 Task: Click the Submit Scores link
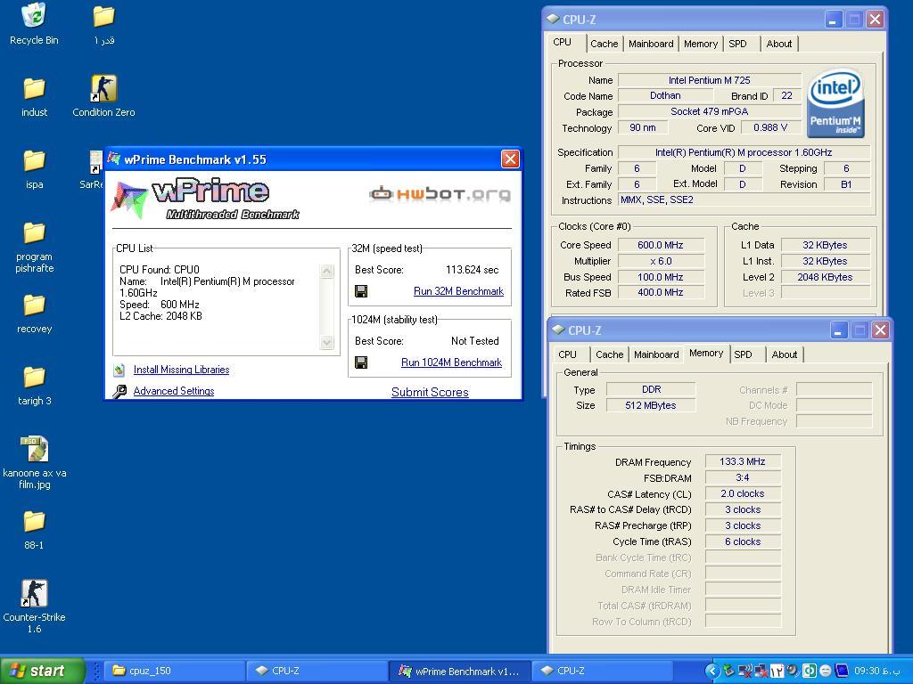[430, 392]
